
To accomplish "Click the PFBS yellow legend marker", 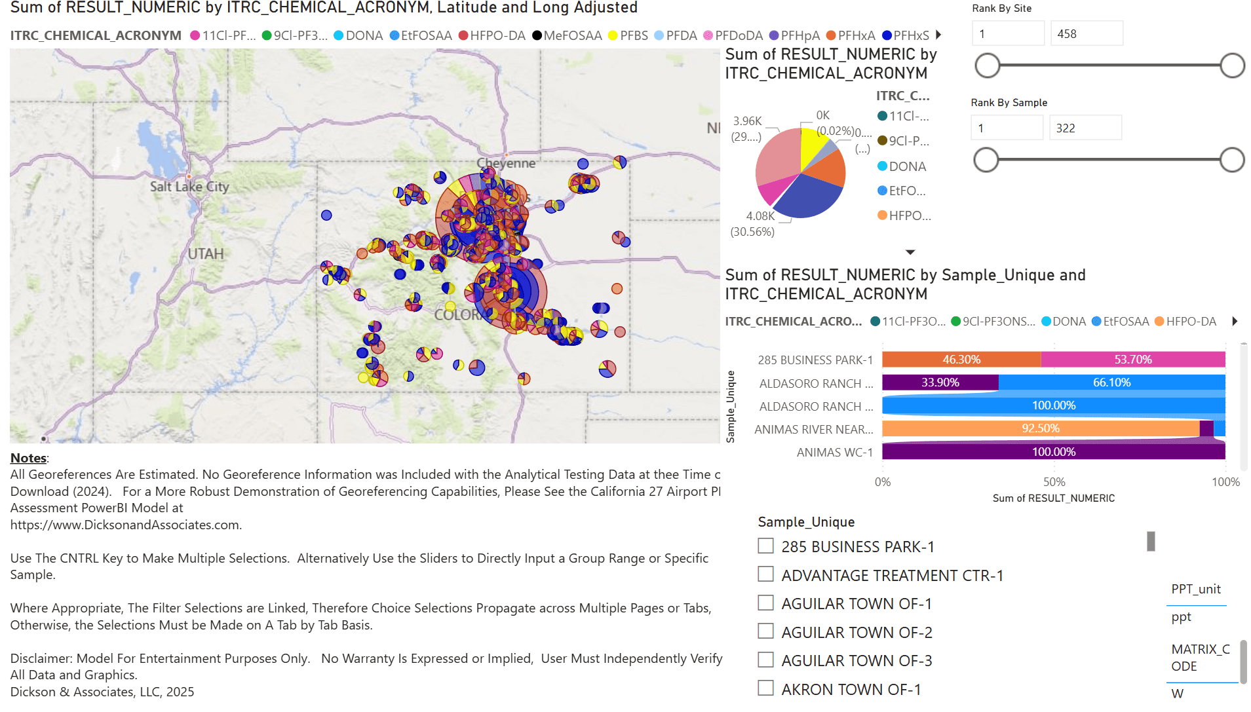I will (x=614, y=35).
